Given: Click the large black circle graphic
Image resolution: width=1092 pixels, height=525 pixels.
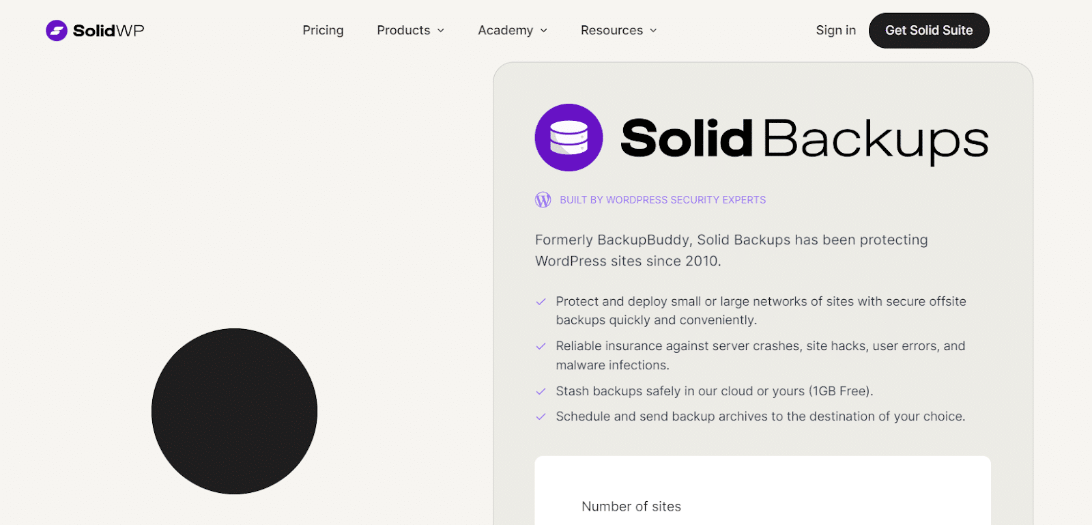Looking at the screenshot, I should 234,410.
